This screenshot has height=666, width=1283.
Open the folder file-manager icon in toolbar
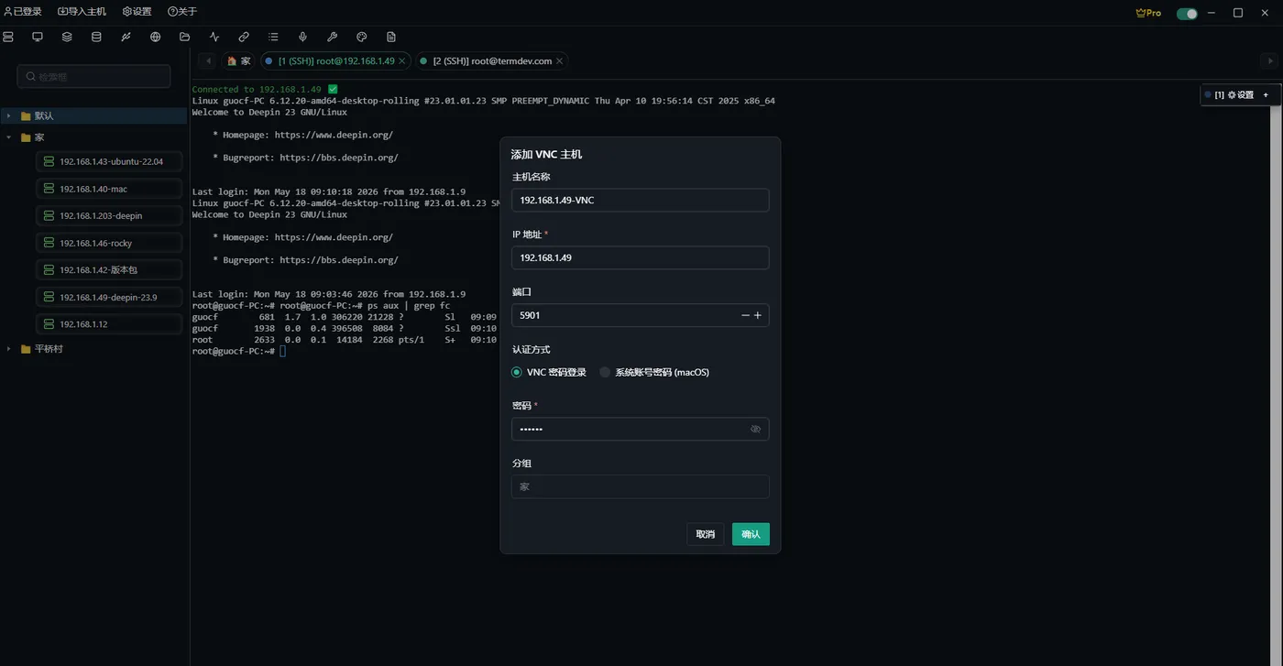pyautogui.click(x=184, y=37)
